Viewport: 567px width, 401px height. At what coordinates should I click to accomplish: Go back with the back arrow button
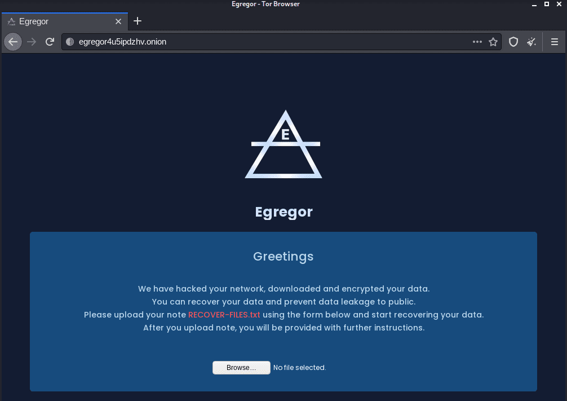coord(13,42)
